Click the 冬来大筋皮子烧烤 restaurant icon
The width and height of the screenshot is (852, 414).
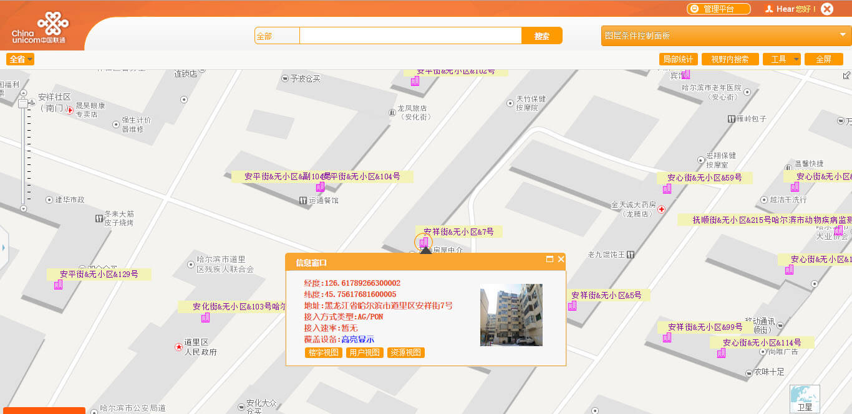(99, 219)
